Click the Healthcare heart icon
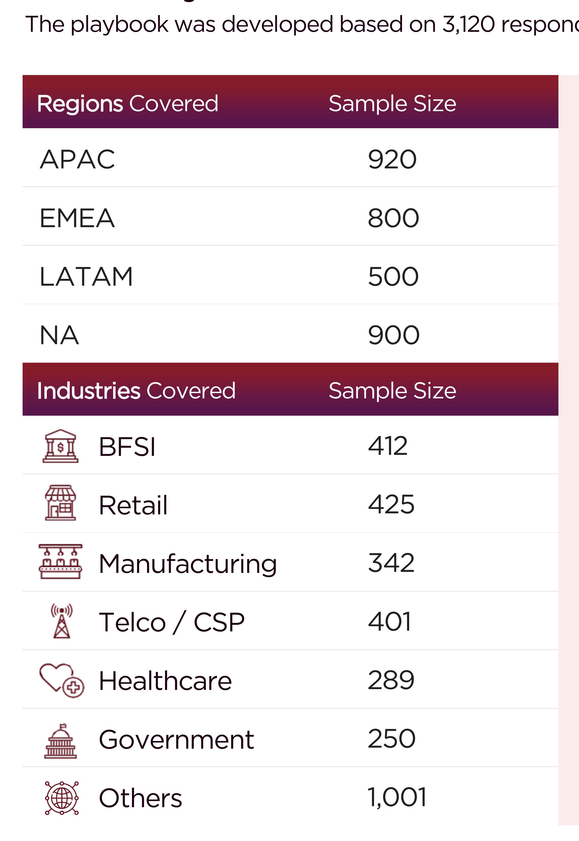 [x=62, y=680]
